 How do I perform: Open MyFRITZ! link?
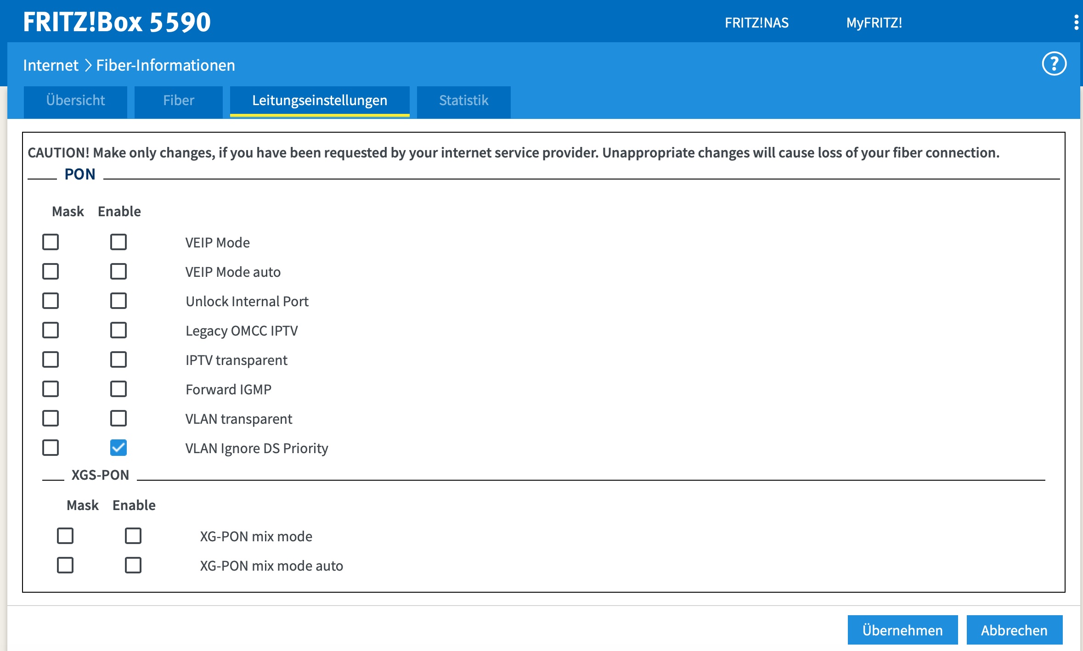coord(874,22)
